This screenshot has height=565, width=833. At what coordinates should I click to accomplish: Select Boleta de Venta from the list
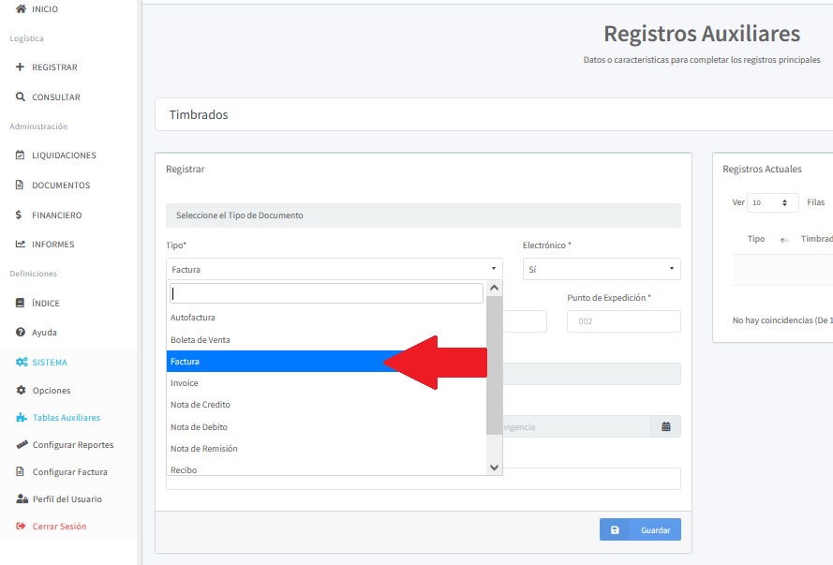tap(201, 340)
